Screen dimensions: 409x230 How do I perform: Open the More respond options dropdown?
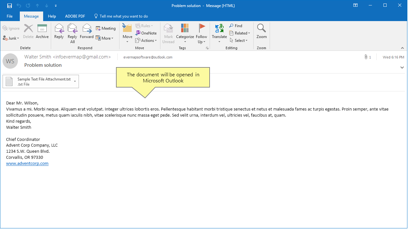104,38
